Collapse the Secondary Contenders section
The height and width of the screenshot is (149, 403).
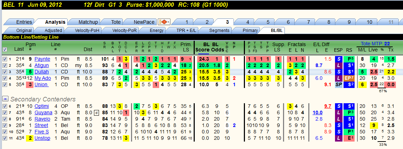pos(5,99)
